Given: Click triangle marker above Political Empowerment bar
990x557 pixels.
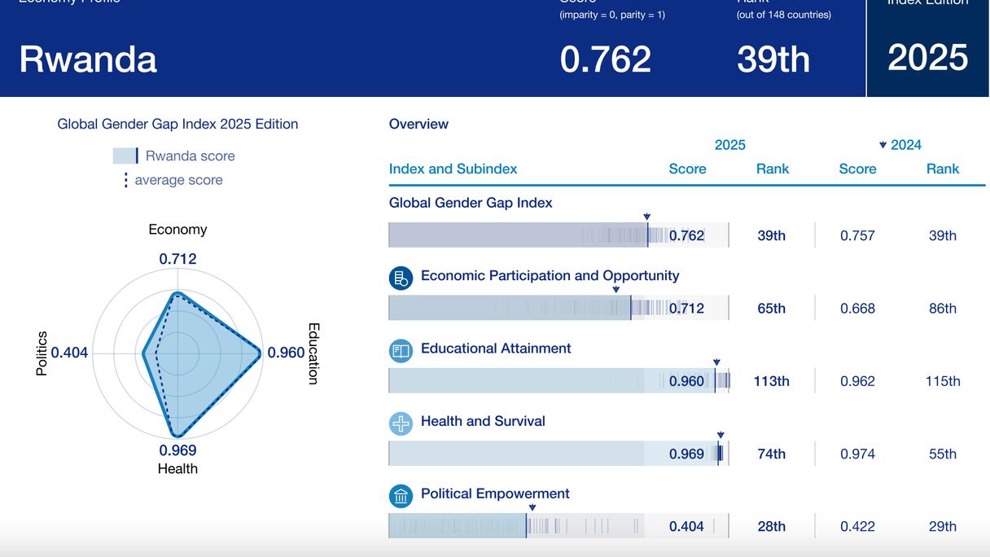Looking at the screenshot, I should click(x=532, y=507).
